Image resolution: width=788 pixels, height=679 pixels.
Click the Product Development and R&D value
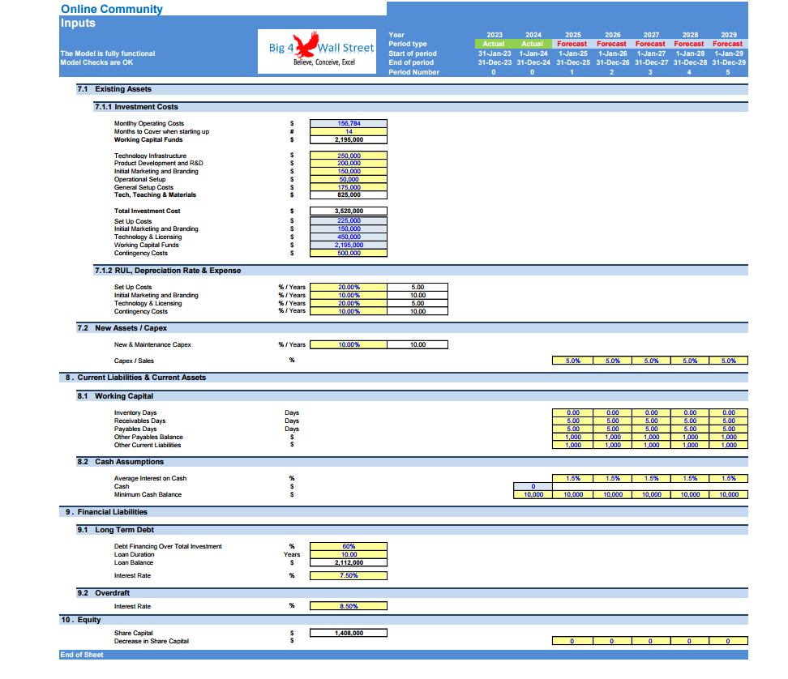point(349,163)
